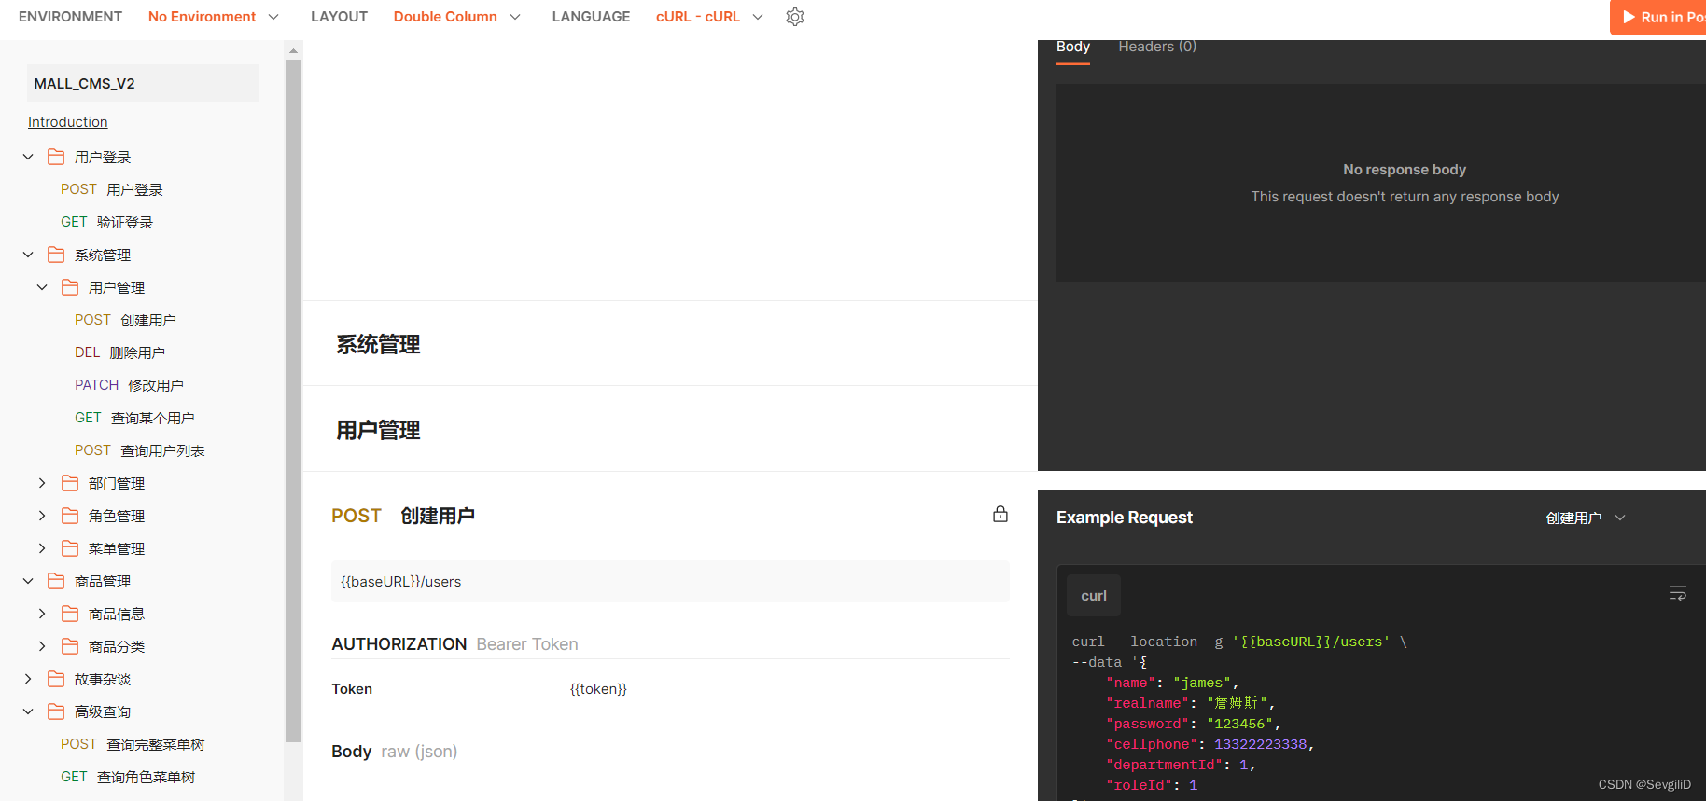The width and height of the screenshot is (1706, 801).
Task: Click the sidebar scrollbar up arrow
Action: [x=293, y=50]
